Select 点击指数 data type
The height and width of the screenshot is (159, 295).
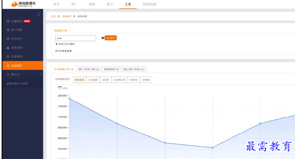click(93, 80)
